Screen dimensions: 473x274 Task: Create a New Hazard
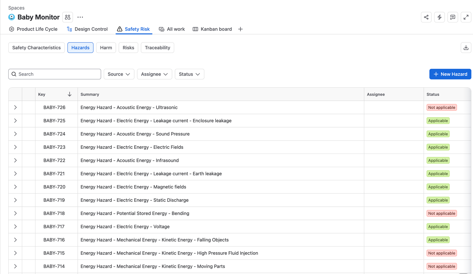point(450,74)
